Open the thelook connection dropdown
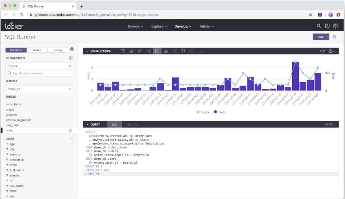 coord(39,66)
